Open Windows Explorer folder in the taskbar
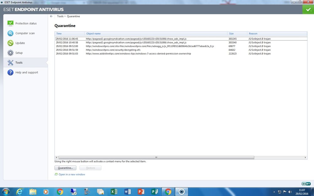This screenshot has height=196, width=314. [33, 192]
